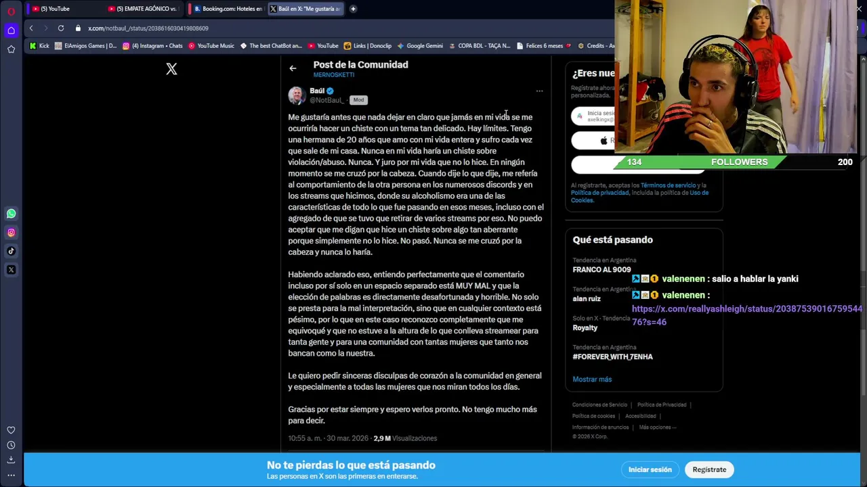Go back with the browser back arrow

(31, 28)
